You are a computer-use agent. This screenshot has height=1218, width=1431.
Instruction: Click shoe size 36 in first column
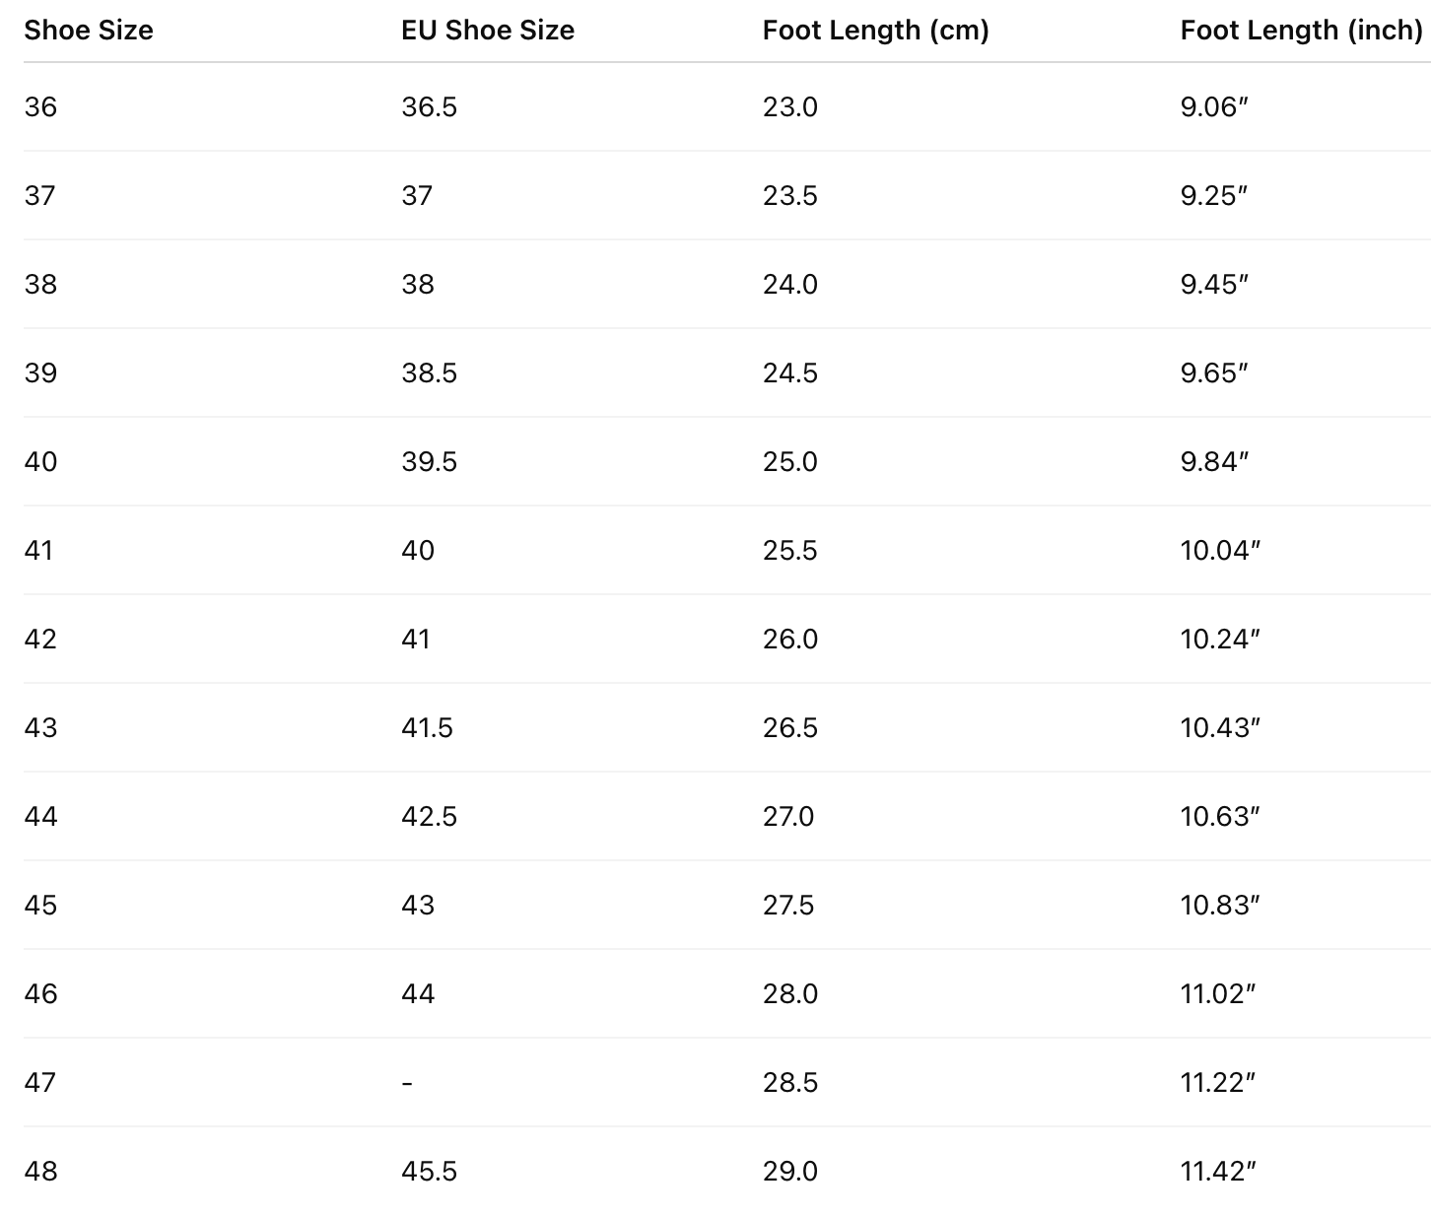(x=40, y=106)
